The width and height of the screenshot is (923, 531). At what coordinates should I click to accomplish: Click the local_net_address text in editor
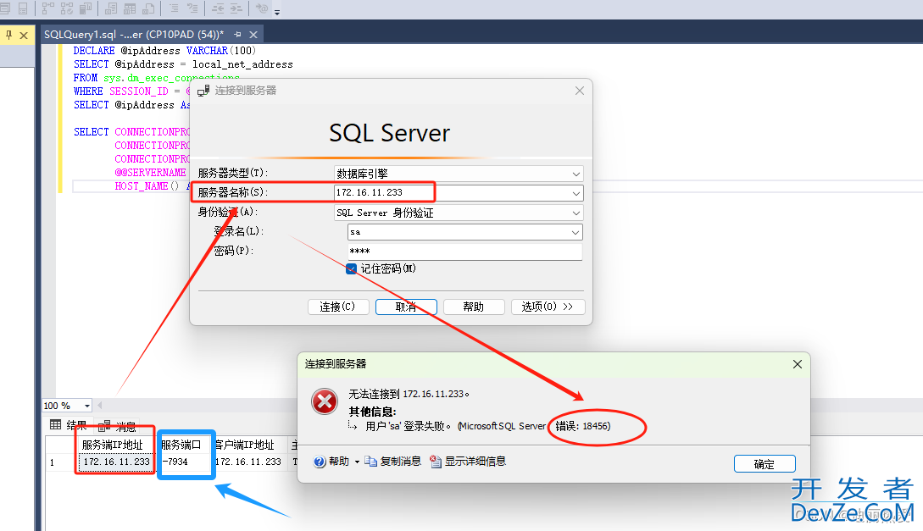click(x=242, y=64)
